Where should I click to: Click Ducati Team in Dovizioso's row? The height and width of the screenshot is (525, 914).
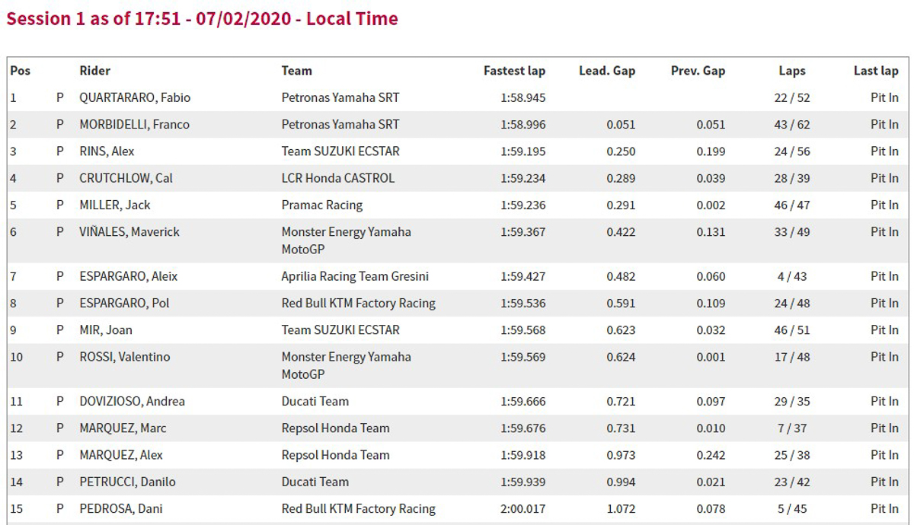(315, 401)
